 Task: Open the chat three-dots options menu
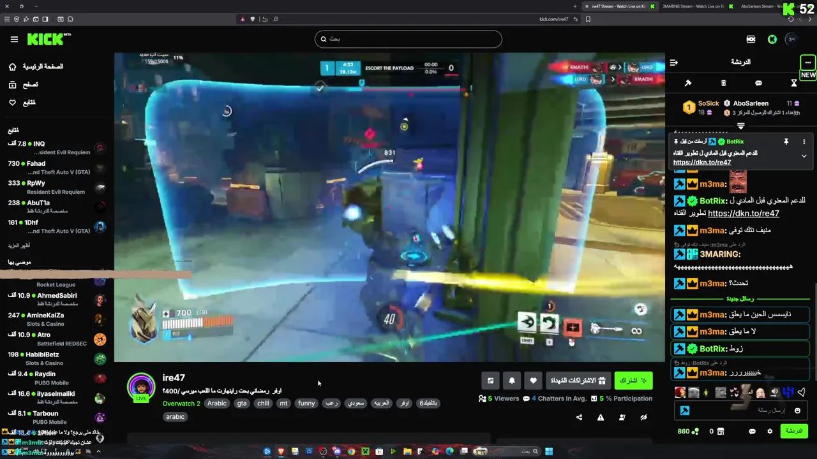[x=808, y=62]
